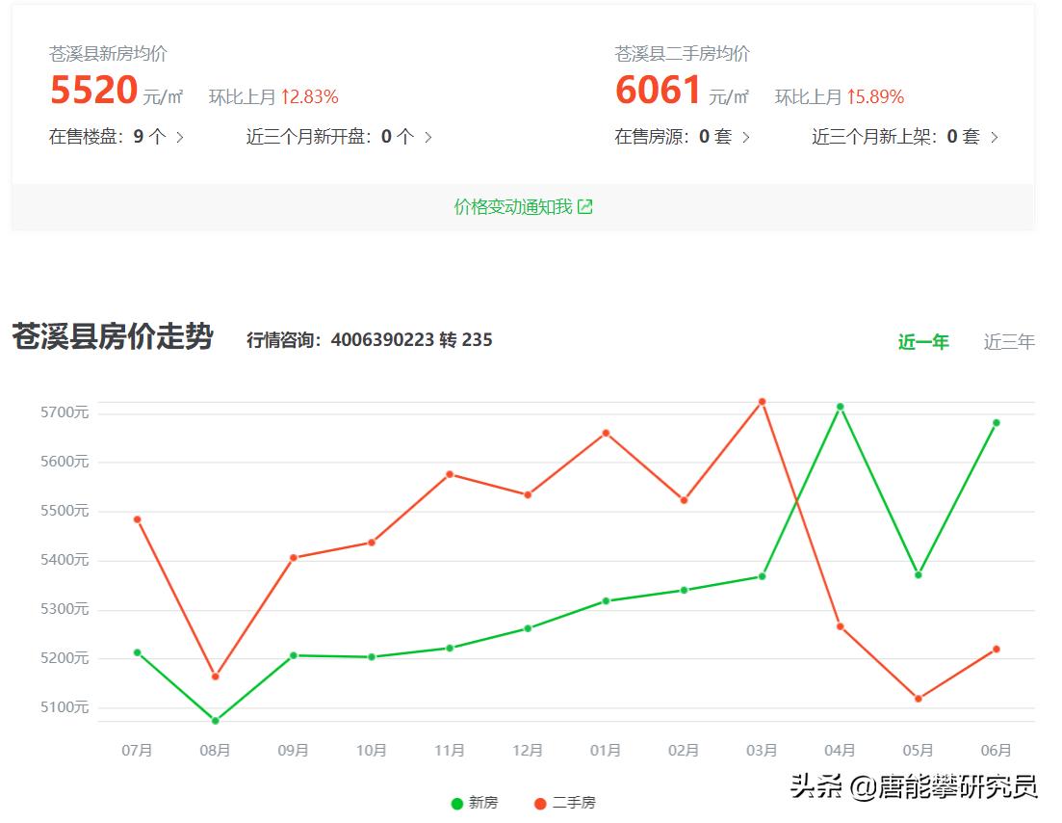Toggle the green 新房 legend item
The width and height of the screenshot is (1062, 823).
[x=475, y=803]
